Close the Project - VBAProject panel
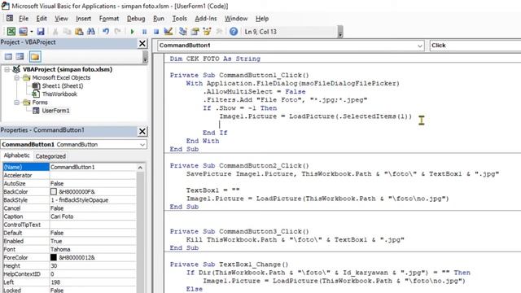521x293 pixels. (x=142, y=43)
